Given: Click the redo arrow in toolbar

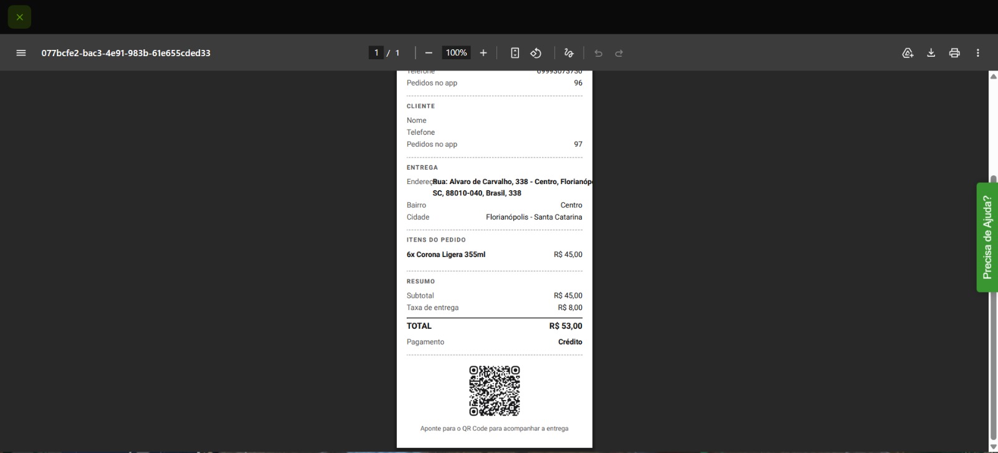Looking at the screenshot, I should [x=619, y=53].
